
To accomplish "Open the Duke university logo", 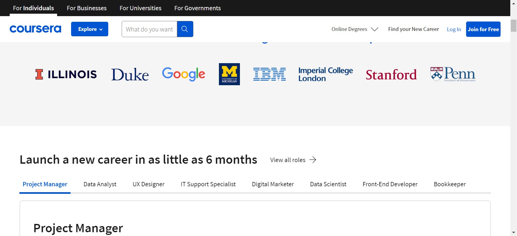I will 130,74.
